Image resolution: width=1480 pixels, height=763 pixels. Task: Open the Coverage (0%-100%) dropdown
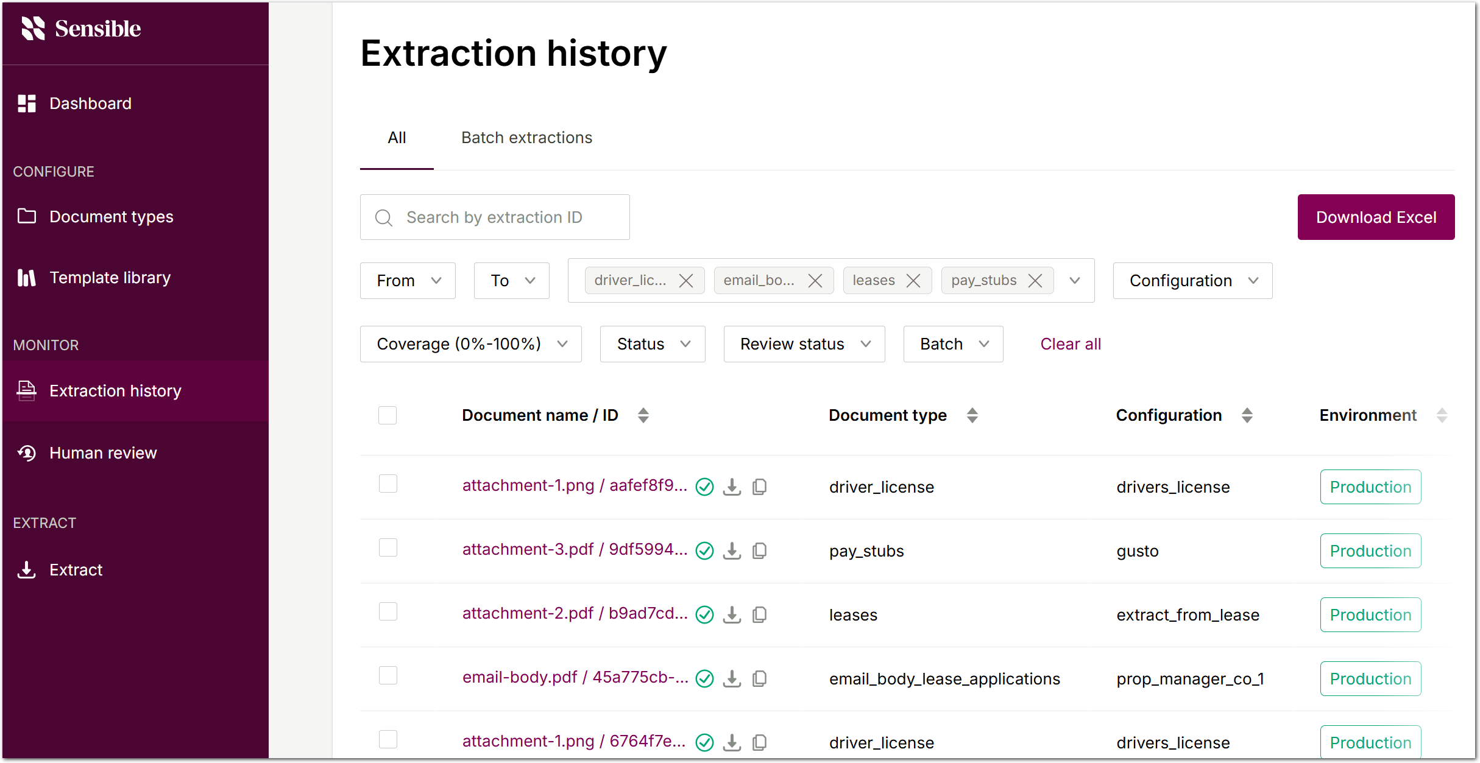470,344
